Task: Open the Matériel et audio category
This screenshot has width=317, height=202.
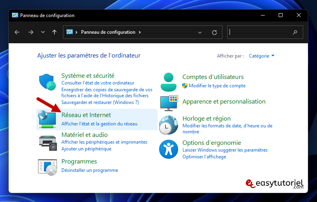Action: (x=85, y=135)
